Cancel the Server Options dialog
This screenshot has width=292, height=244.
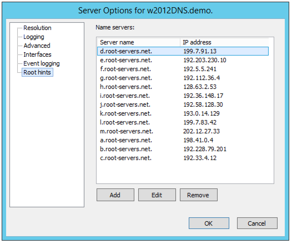pyautogui.click(x=257, y=223)
